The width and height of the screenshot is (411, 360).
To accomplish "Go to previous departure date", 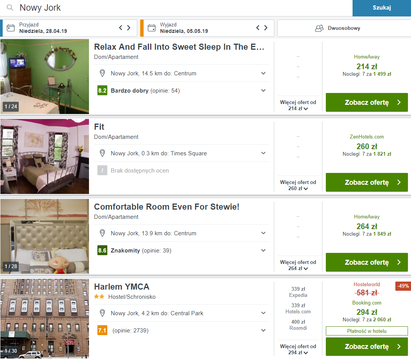I will (258, 28).
